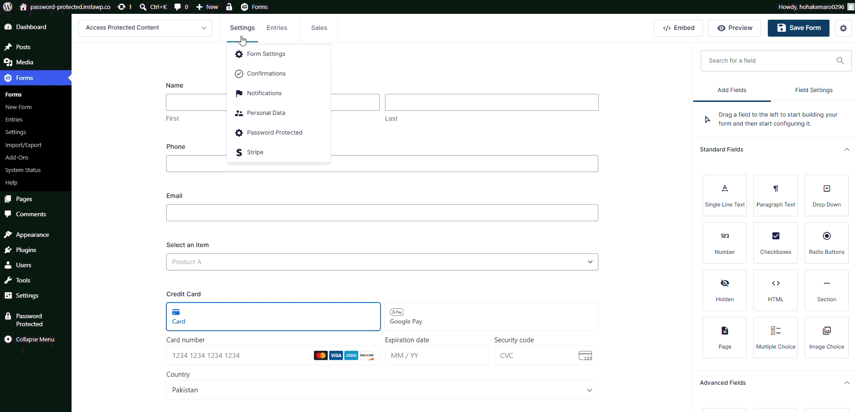Viewport: 855px width, 412px height.
Task: Add a Checkboxes field
Action: tap(775, 243)
